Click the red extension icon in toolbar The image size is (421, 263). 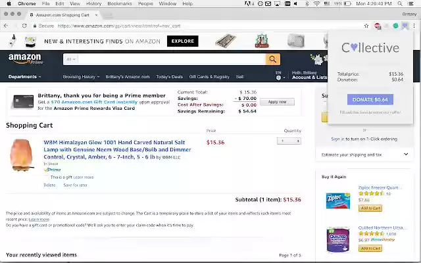tap(377, 26)
